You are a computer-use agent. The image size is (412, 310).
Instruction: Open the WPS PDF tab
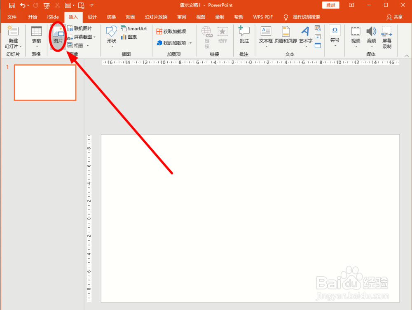(263, 17)
